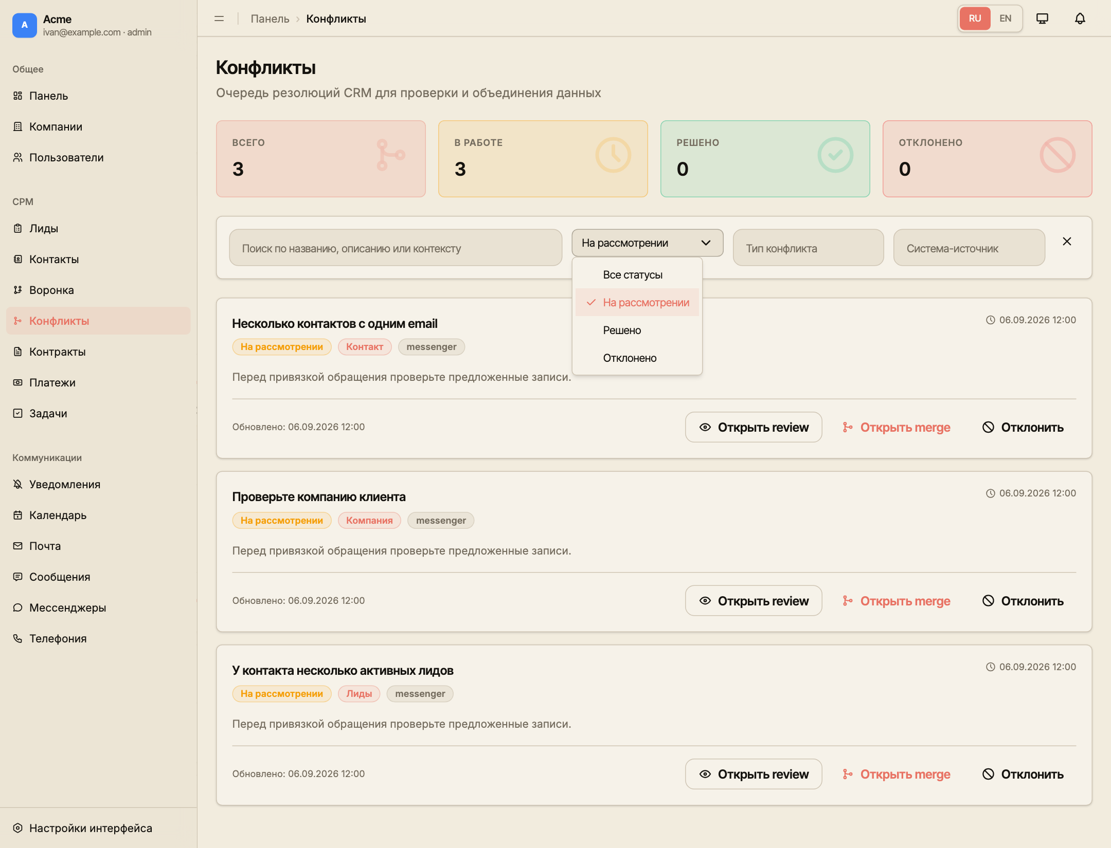Open review for Проверьте компанию клиента
Viewport: 1111px width, 848px height.
[x=753, y=601]
